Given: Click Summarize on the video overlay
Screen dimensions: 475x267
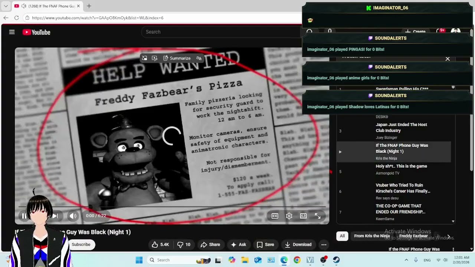Looking at the screenshot, I should (177, 58).
